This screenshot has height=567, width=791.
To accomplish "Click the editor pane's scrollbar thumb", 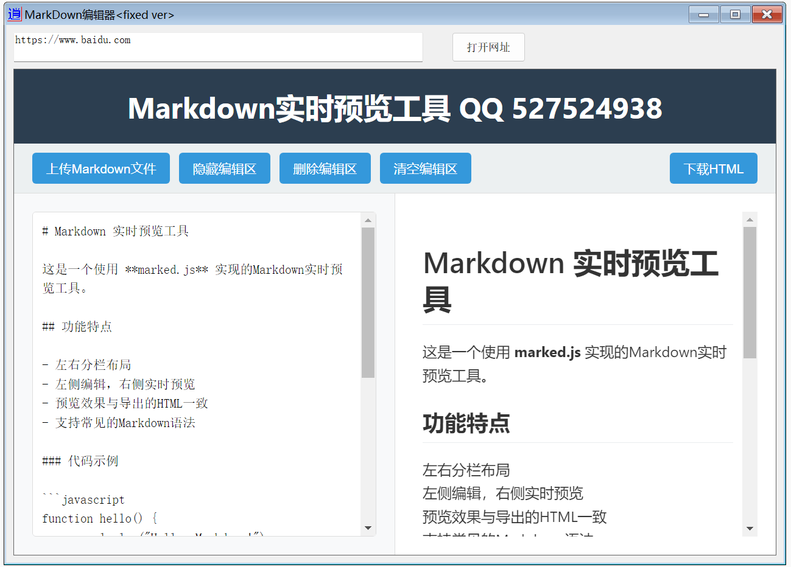I will [368, 302].
